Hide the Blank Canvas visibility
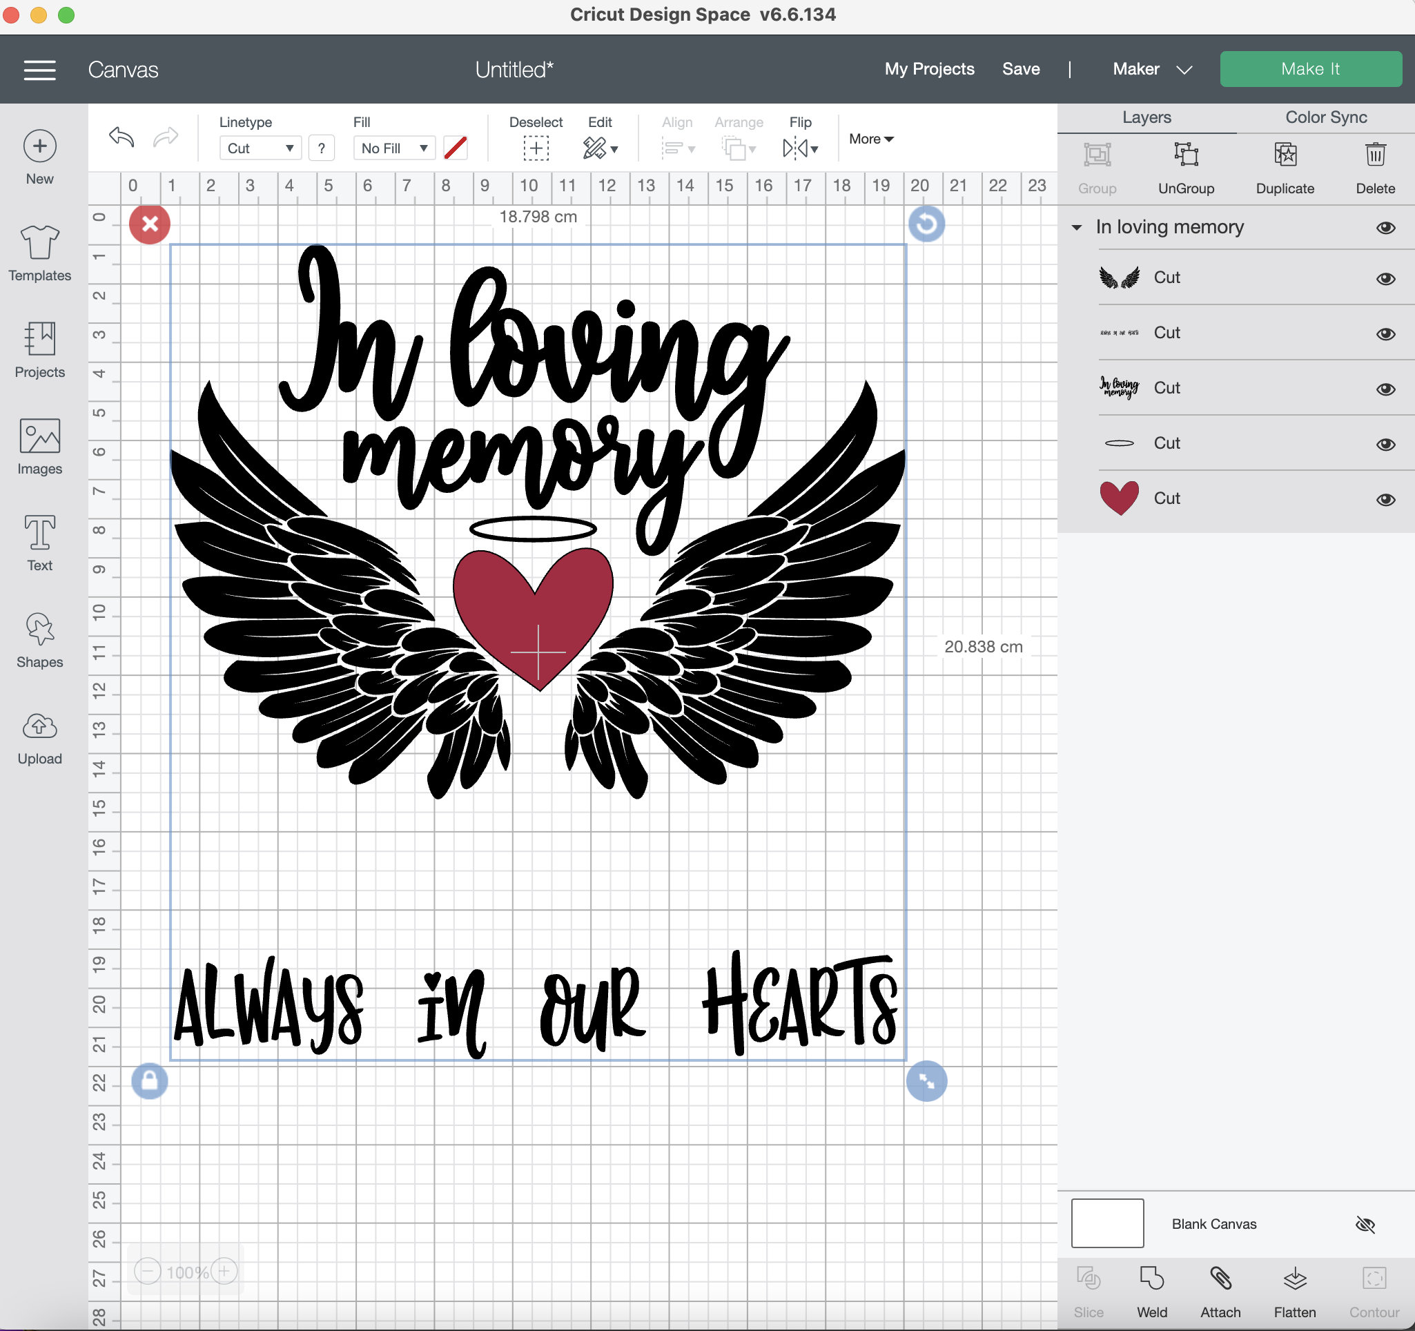Viewport: 1415px width, 1331px height. click(1366, 1223)
